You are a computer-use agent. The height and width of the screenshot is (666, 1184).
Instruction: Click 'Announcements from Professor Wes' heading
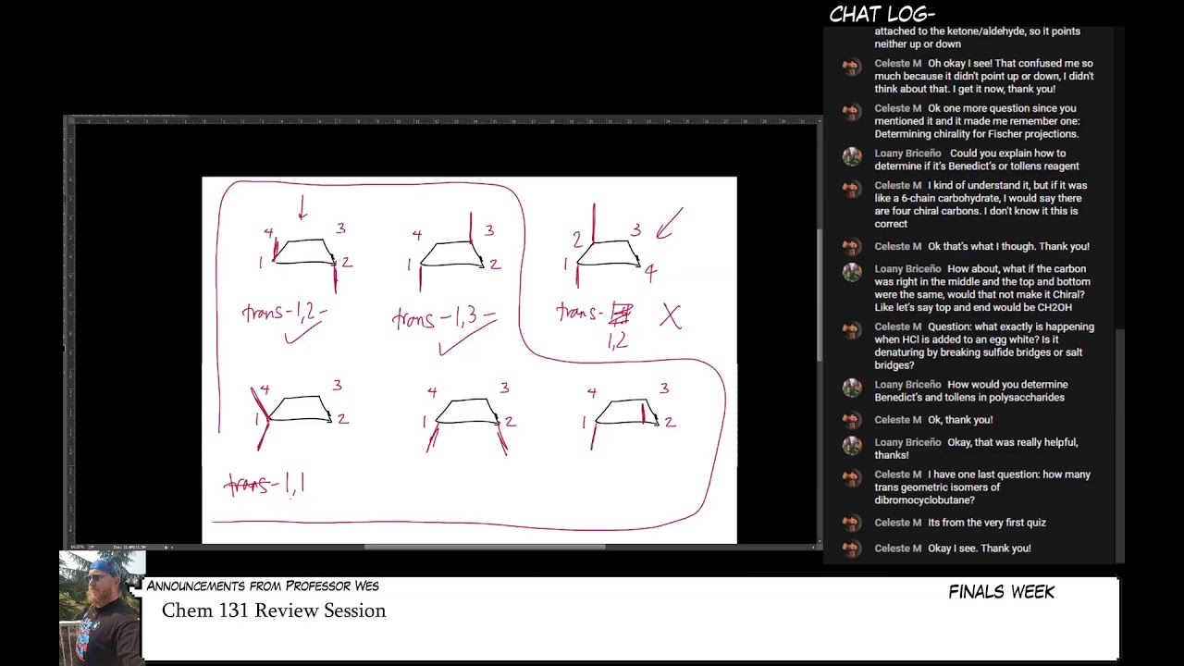pyautogui.click(x=263, y=586)
